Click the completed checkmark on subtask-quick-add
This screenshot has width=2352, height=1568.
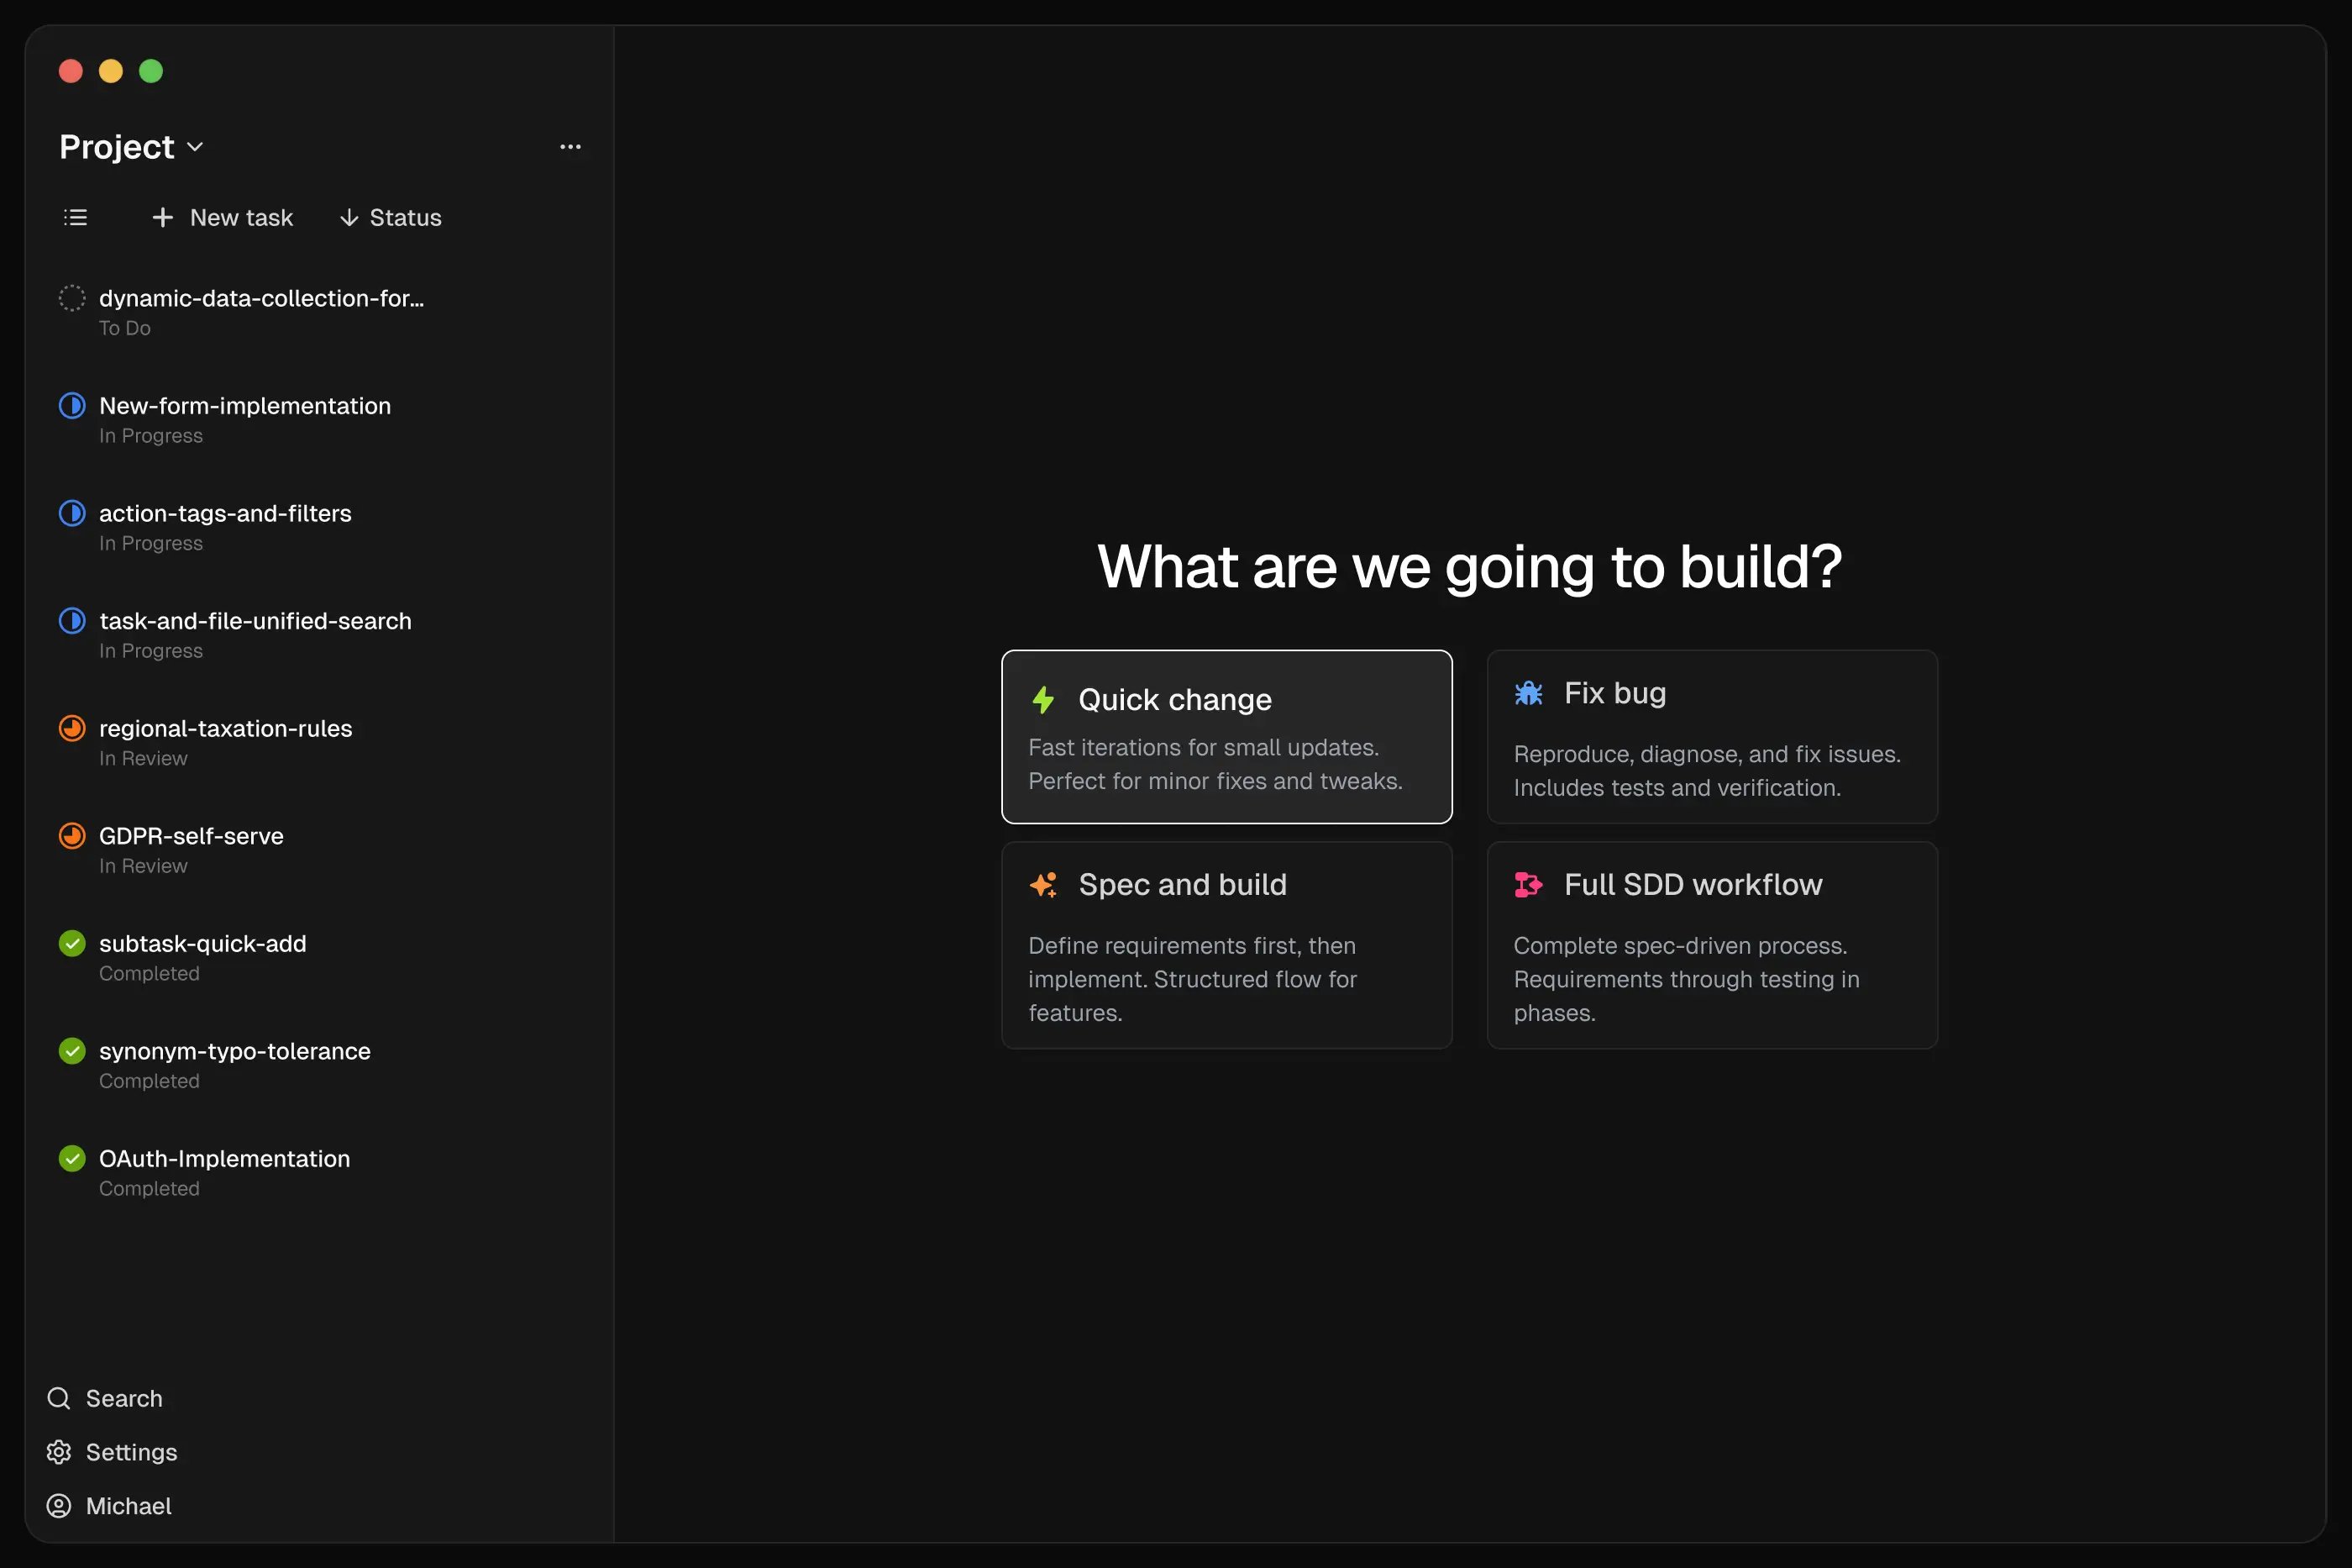tap(72, 943)
